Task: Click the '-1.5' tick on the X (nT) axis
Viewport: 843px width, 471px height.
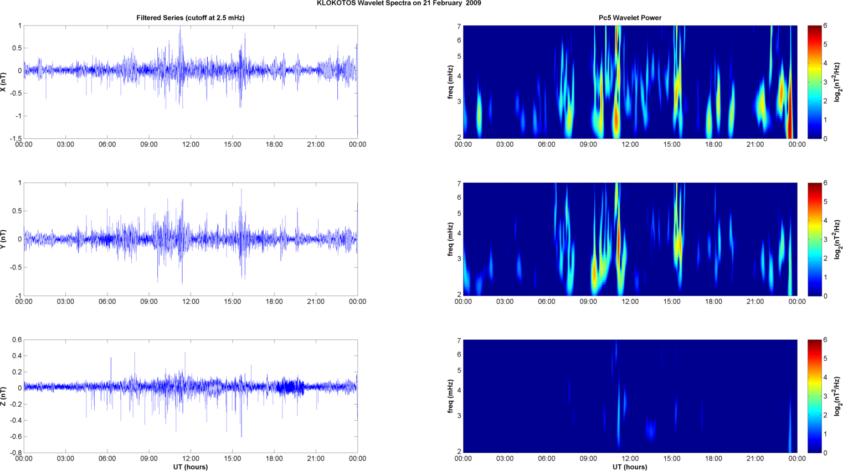Action: click(x=16, y=139)
